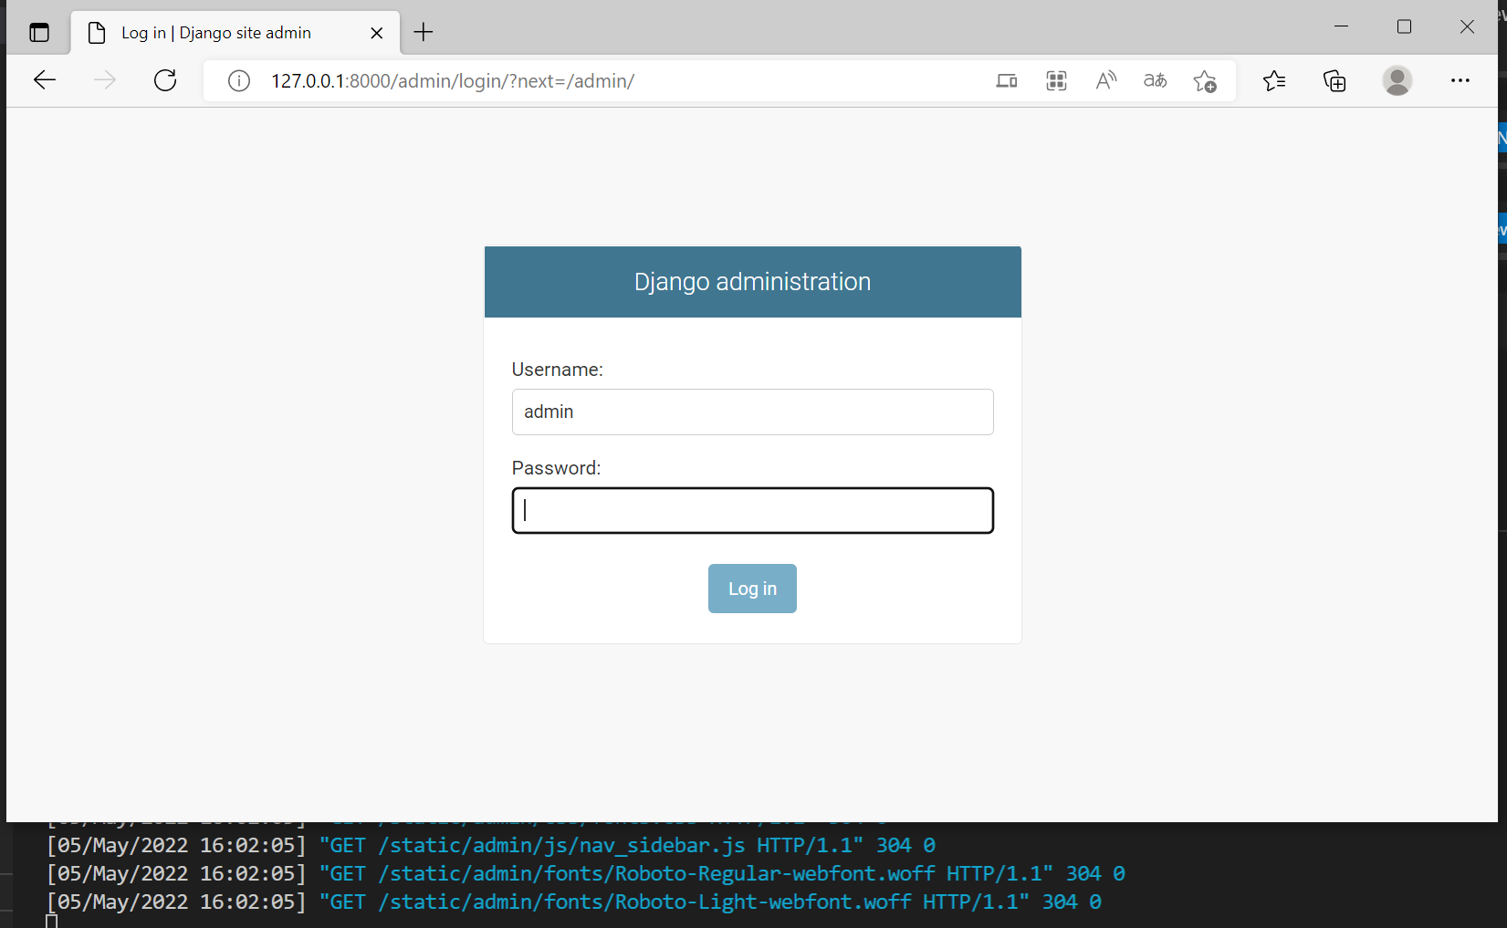Reload the current page
The width and height of the screenshot is (1507, 928).
[165, 80]
